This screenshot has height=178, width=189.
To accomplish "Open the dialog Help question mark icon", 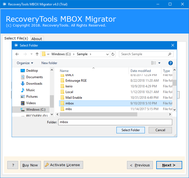I will pyautogui.click(x=170, y=63).
